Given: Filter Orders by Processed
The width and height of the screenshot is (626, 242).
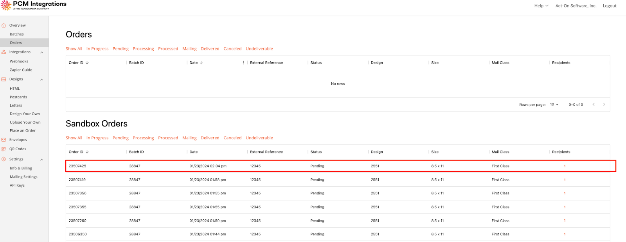Looking at the screenshot, I should tap(168, 49).
